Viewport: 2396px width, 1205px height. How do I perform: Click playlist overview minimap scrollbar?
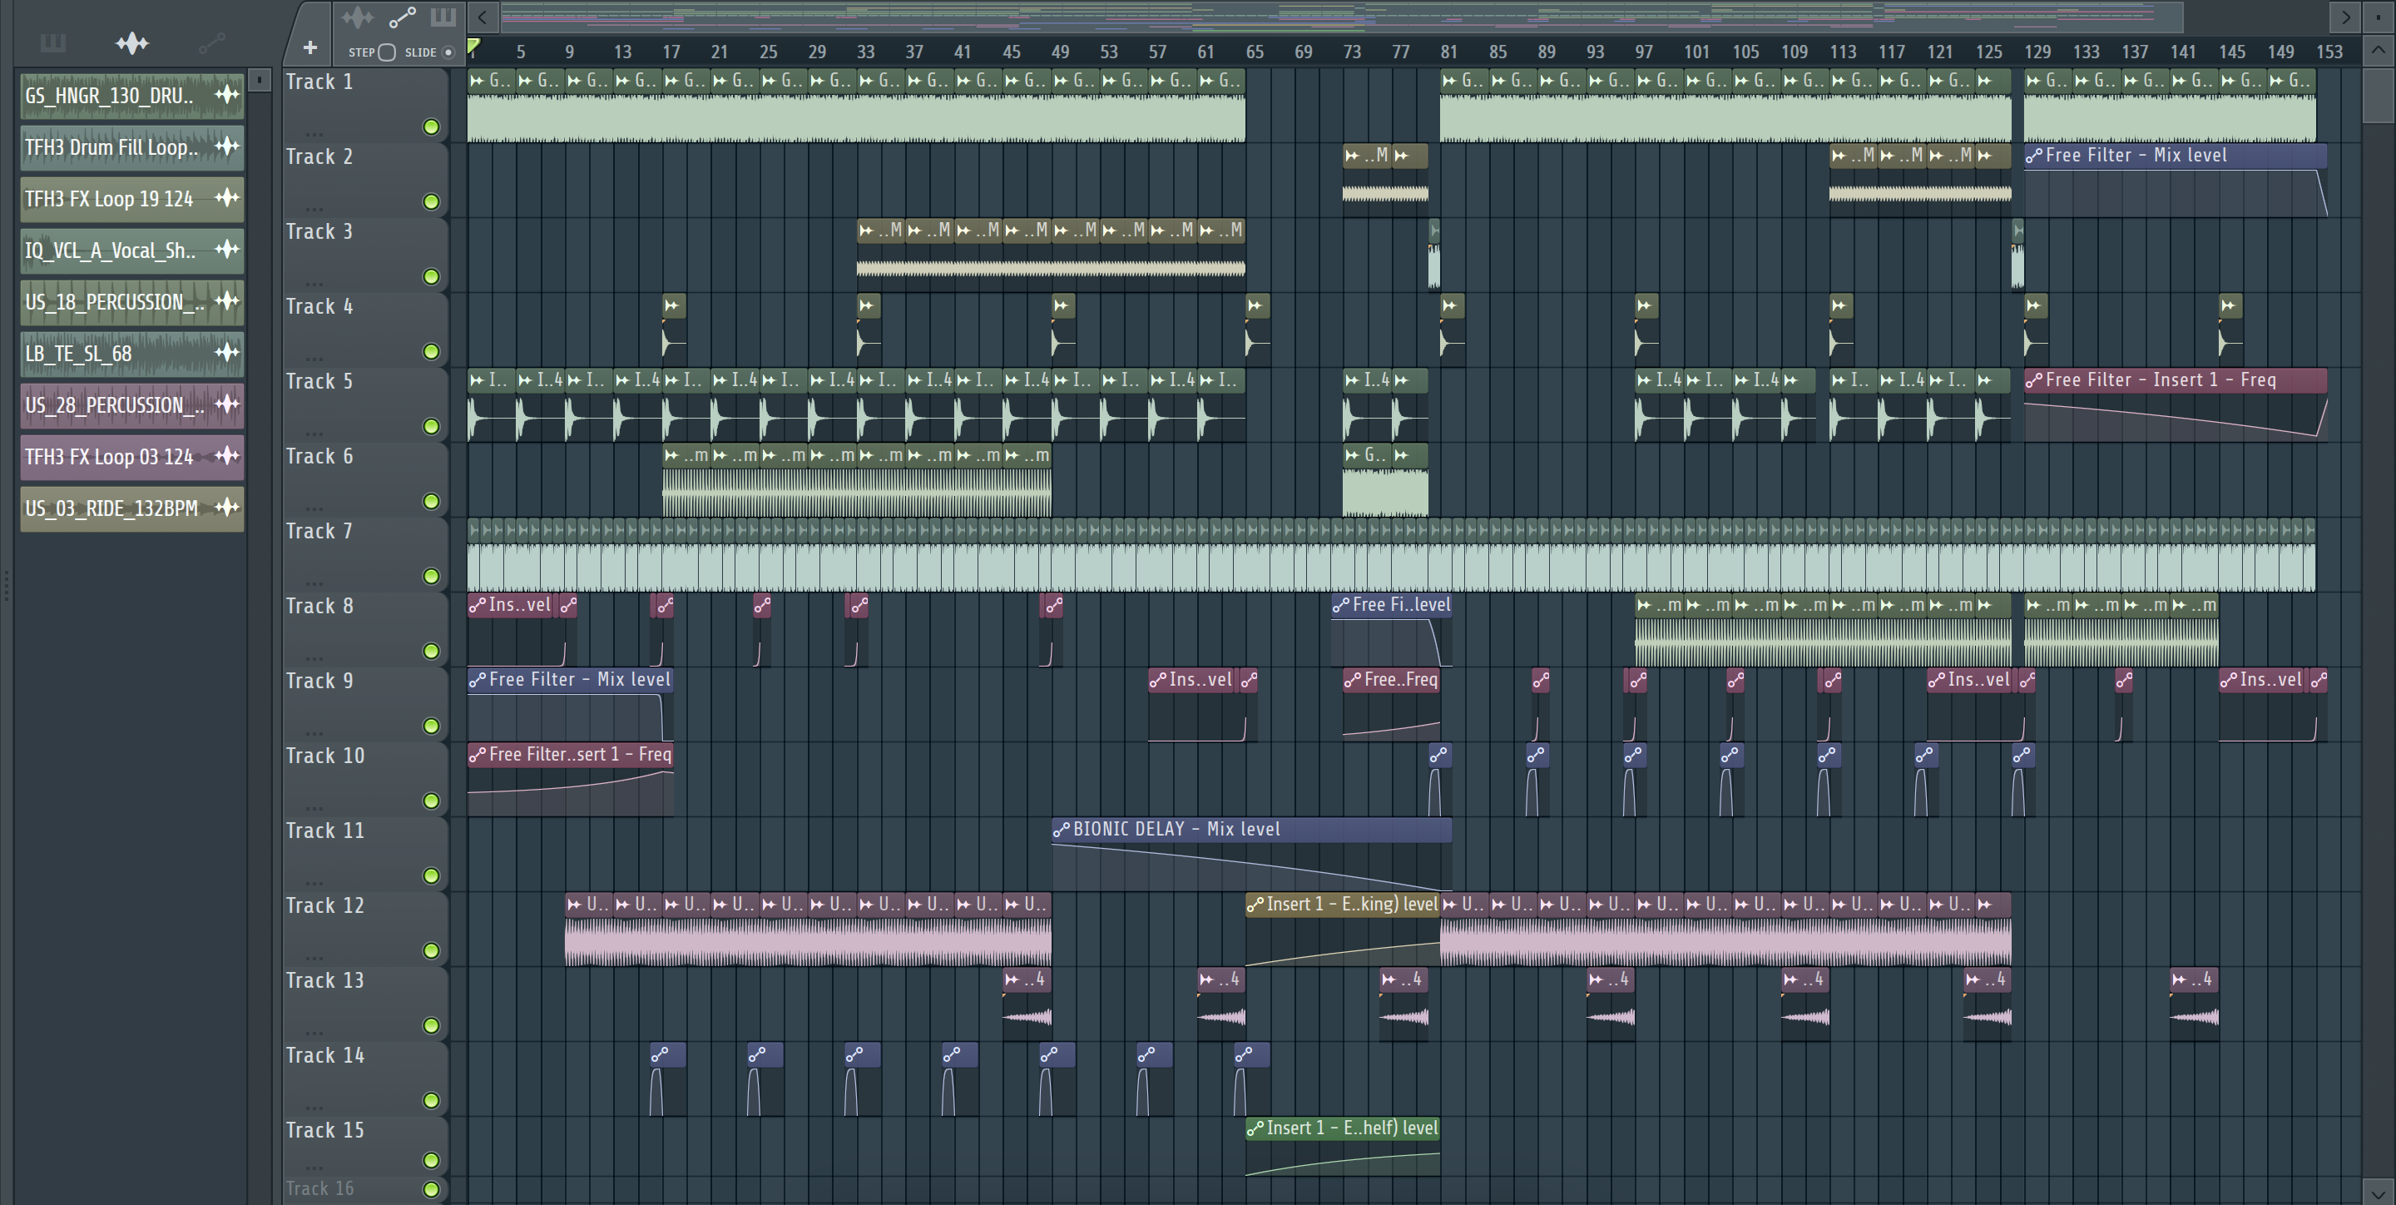(1341, 16)
